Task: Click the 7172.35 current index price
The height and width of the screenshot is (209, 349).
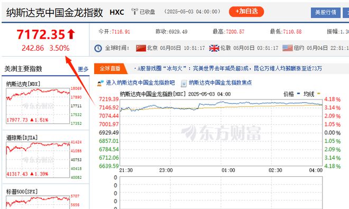Action: (41, 34)
